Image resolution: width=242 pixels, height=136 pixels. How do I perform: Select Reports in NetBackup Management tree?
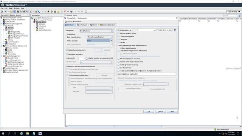tap(11, 26)
